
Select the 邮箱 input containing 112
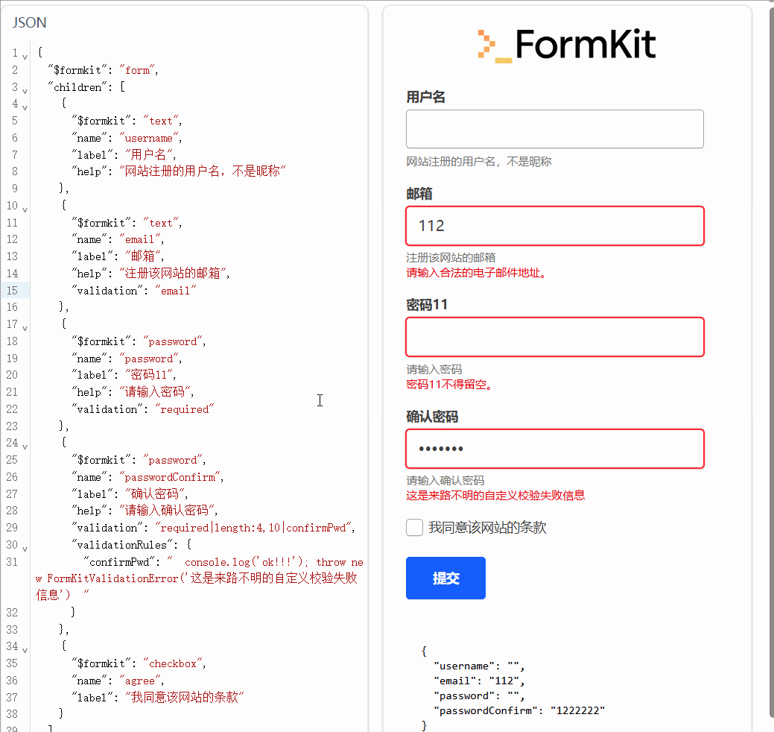[x=554, y=225]
